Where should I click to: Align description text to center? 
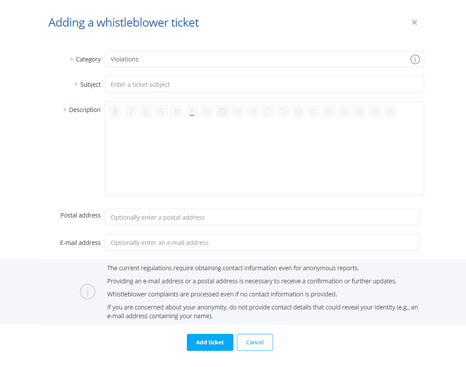click(x=329, y=112)
